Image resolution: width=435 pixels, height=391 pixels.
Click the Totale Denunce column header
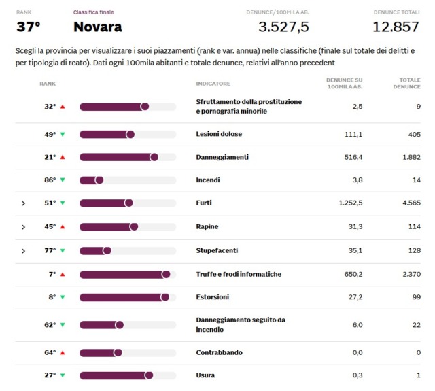pyautogui.click(x=406, y=84)
